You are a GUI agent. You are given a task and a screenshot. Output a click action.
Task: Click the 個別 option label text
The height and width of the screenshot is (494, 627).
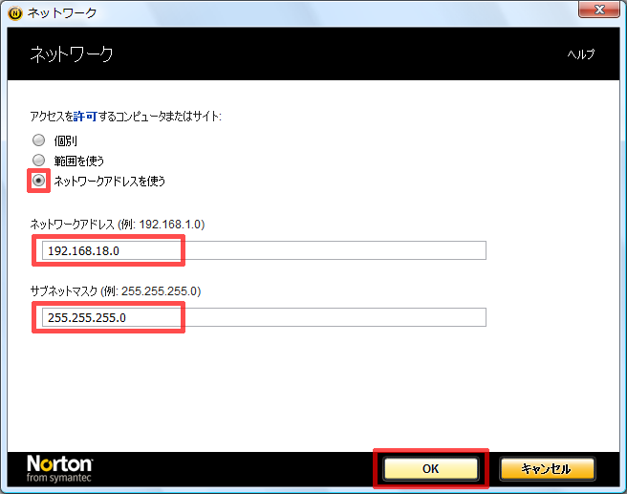66,140
